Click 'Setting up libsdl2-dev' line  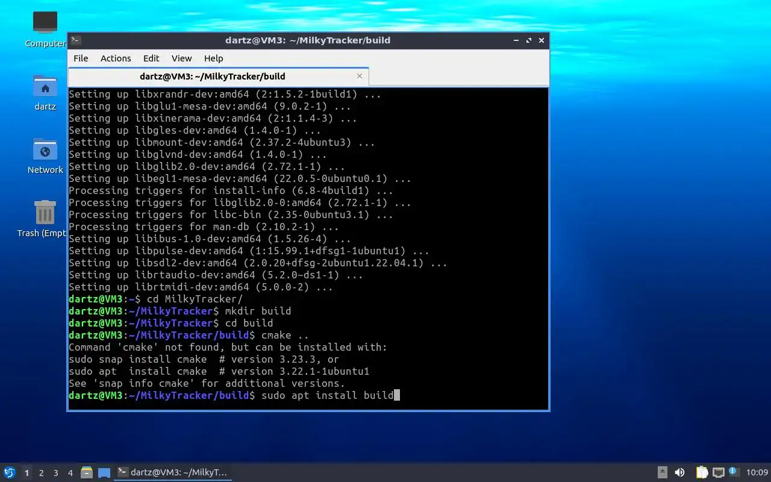tap(258, 263)
